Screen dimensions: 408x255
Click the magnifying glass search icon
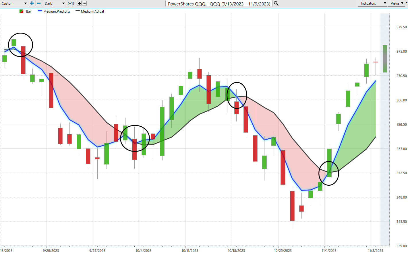pyautogui.click(x=276, y=3)
